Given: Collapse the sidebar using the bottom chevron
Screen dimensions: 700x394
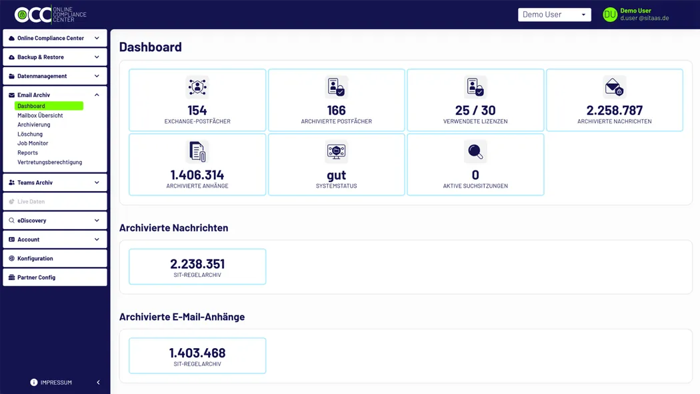Looking at the screenshot, I should coord(99,382).
